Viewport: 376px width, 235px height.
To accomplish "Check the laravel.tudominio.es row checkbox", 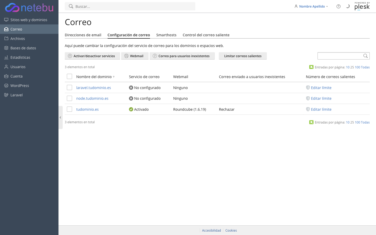I will pyautogui.click(x=69, y=87).
